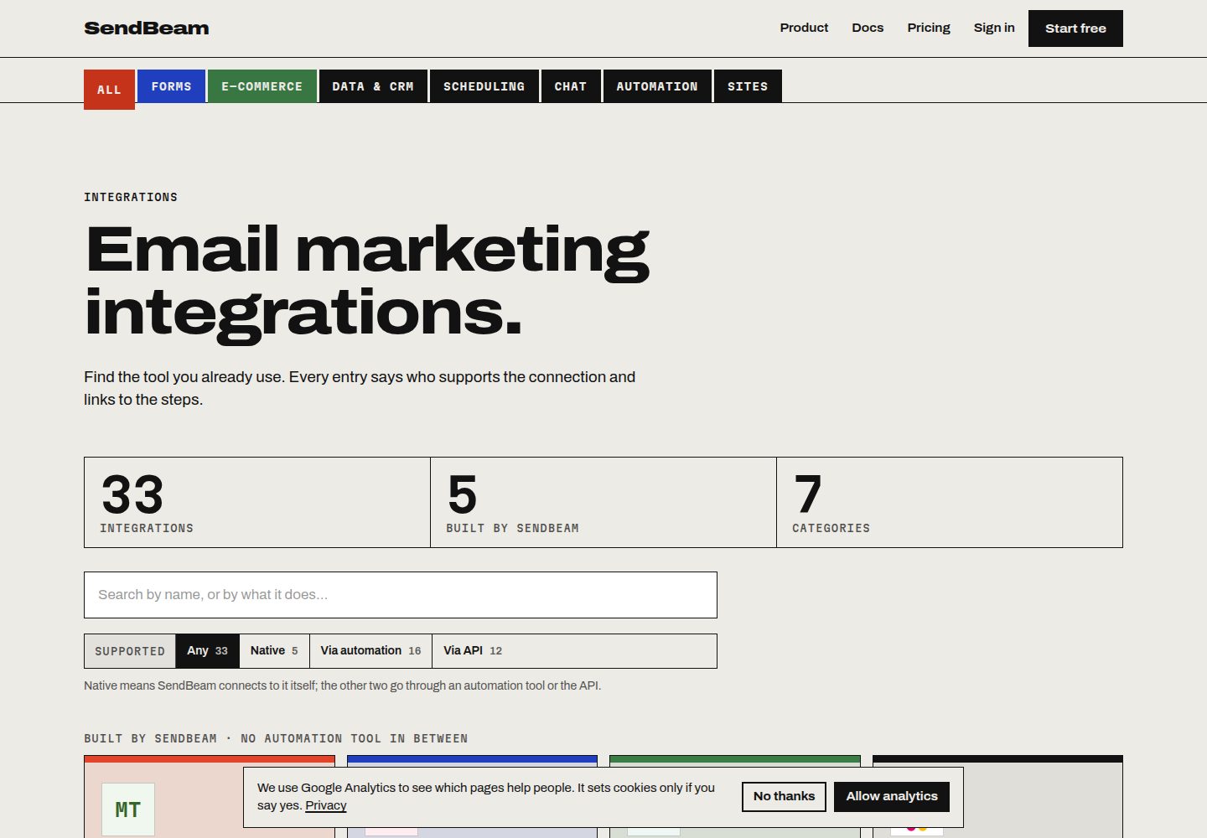Image resolution: width=1207 pixels, height=838 pixels.
Task: Click the 5 BUILT BY SENDBEAM stat
Action: coord(603,503)
